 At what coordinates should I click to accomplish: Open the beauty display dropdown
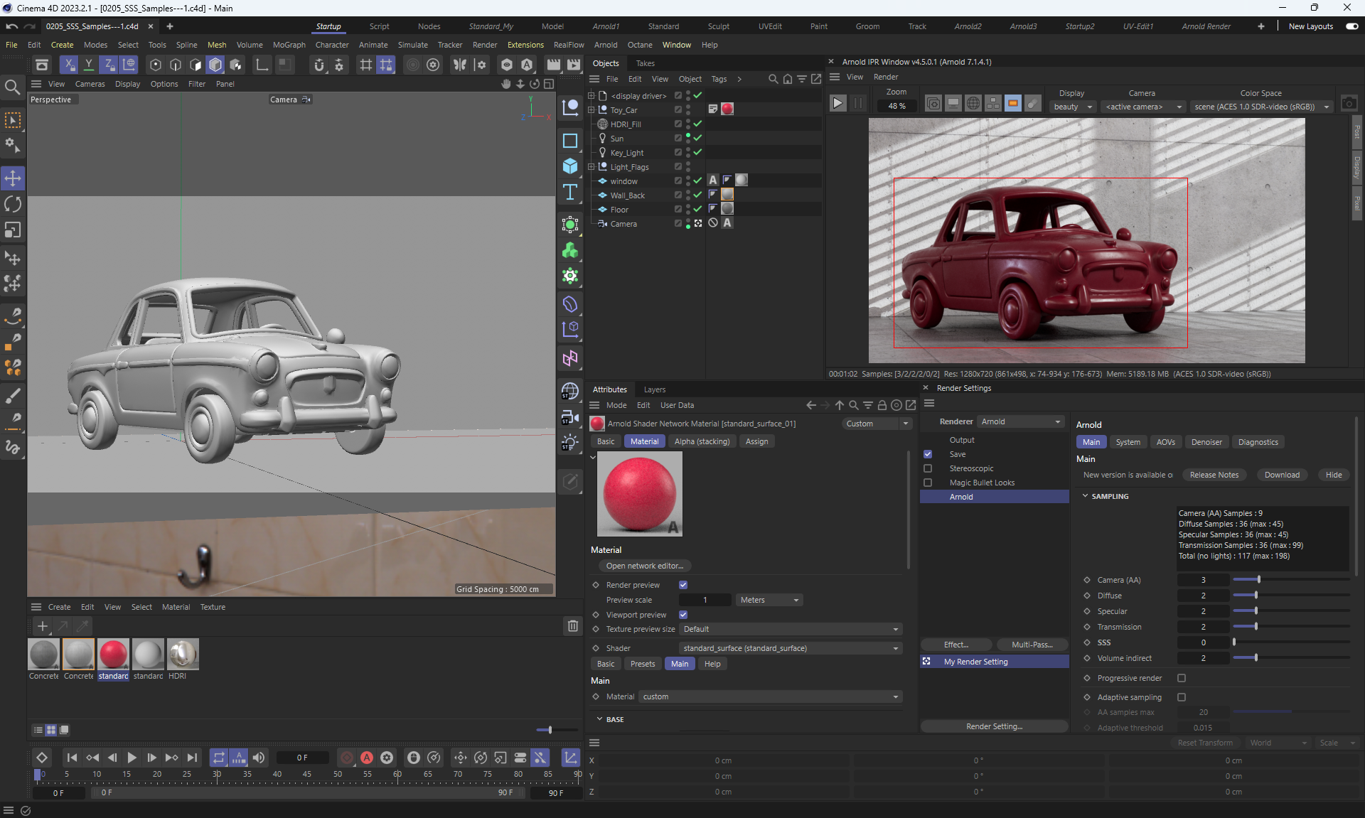[x=1072, y=107]
